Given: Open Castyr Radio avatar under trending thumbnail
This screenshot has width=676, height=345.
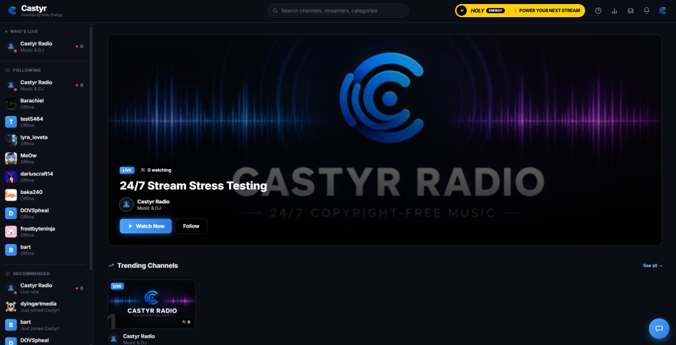Looking at the screenshot, I should (x=114, y=339).
